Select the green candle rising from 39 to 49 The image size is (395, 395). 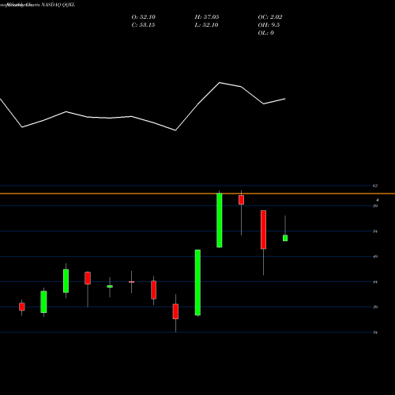point(197,282)
